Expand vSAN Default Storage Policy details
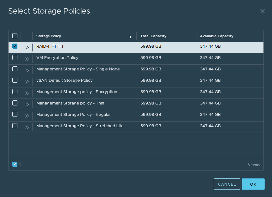 point(27,82)
